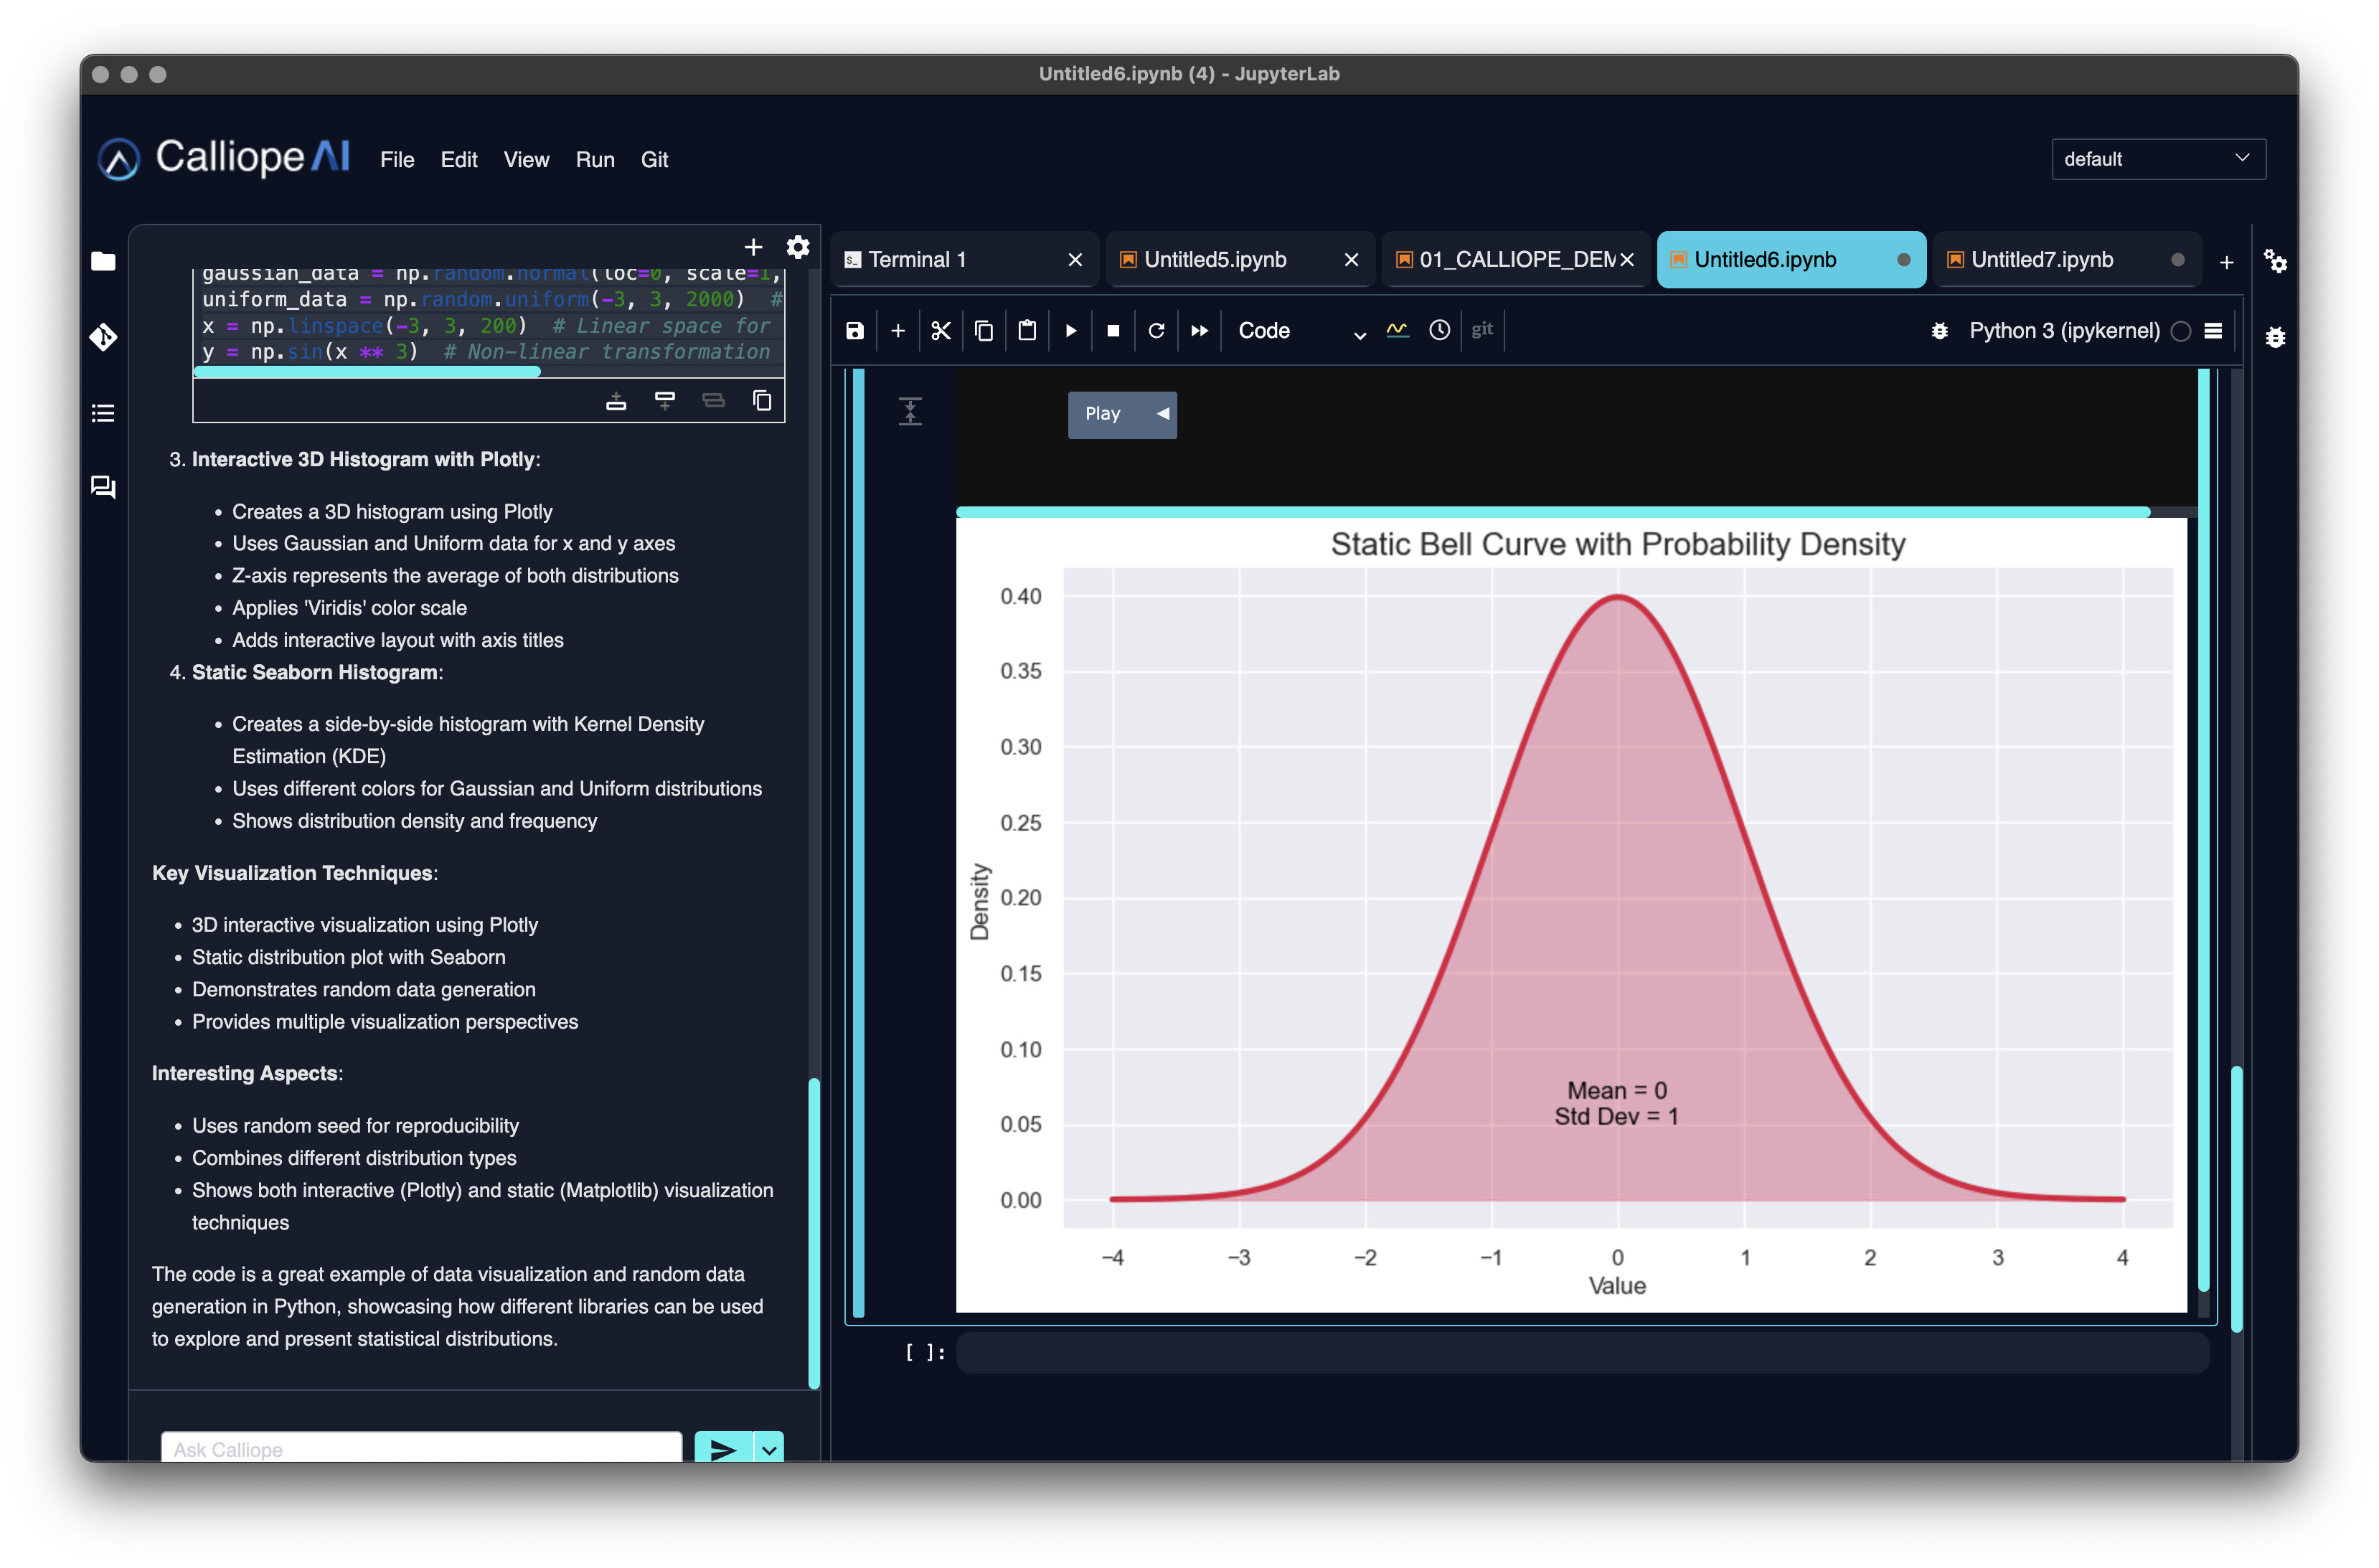Restart the kernel with the circular arrow
The width and height of the screenshot is (2379, 1568).
[1156, 331]
